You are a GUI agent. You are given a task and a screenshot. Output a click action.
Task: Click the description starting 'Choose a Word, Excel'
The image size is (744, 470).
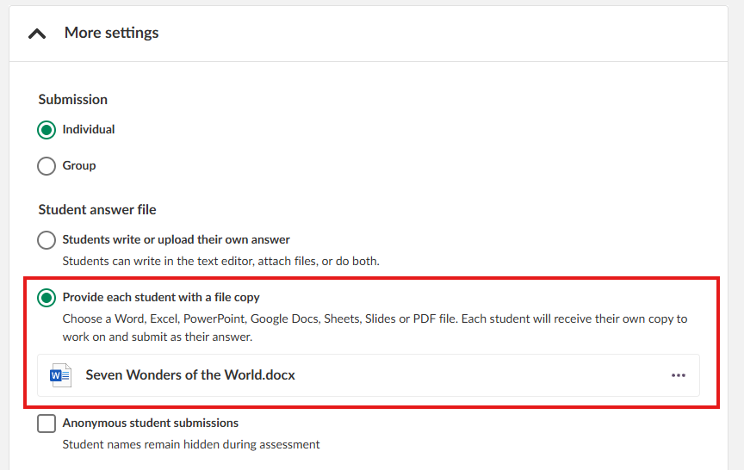(x=375, y=328)
